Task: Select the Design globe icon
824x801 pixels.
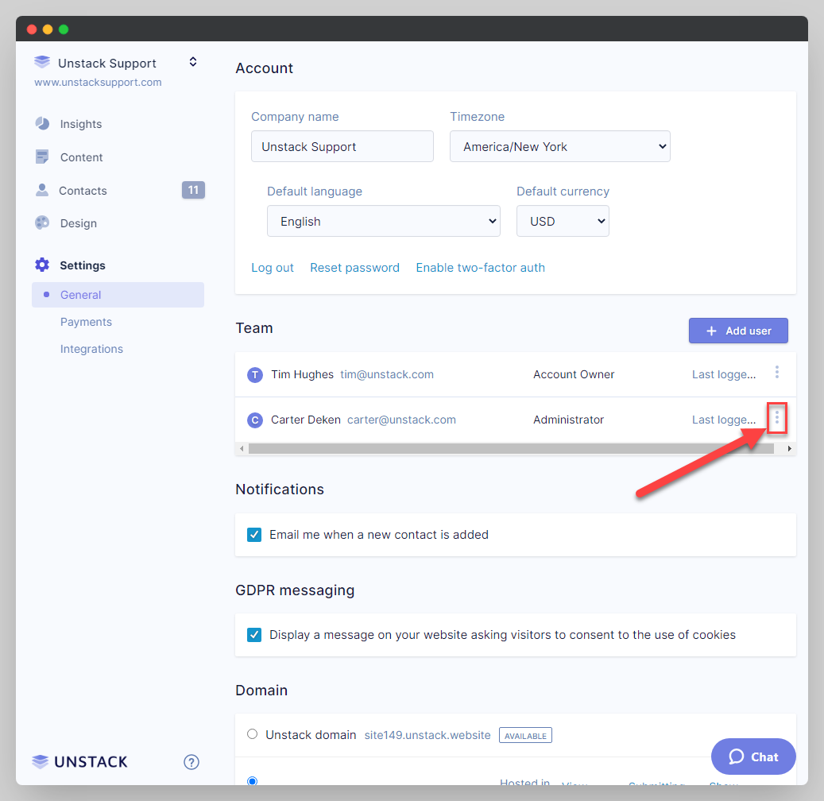Action: 42,223
